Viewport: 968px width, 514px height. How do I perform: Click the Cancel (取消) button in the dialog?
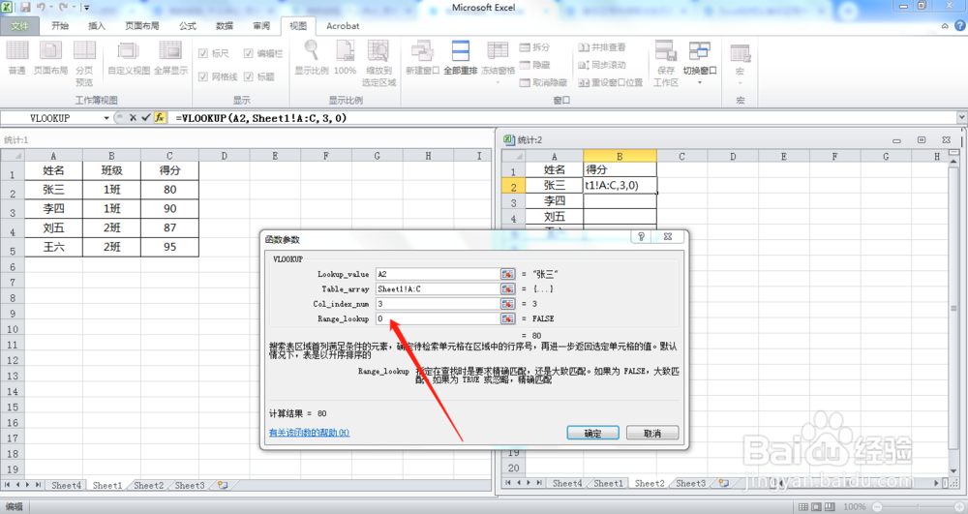[x=652, y=433]
